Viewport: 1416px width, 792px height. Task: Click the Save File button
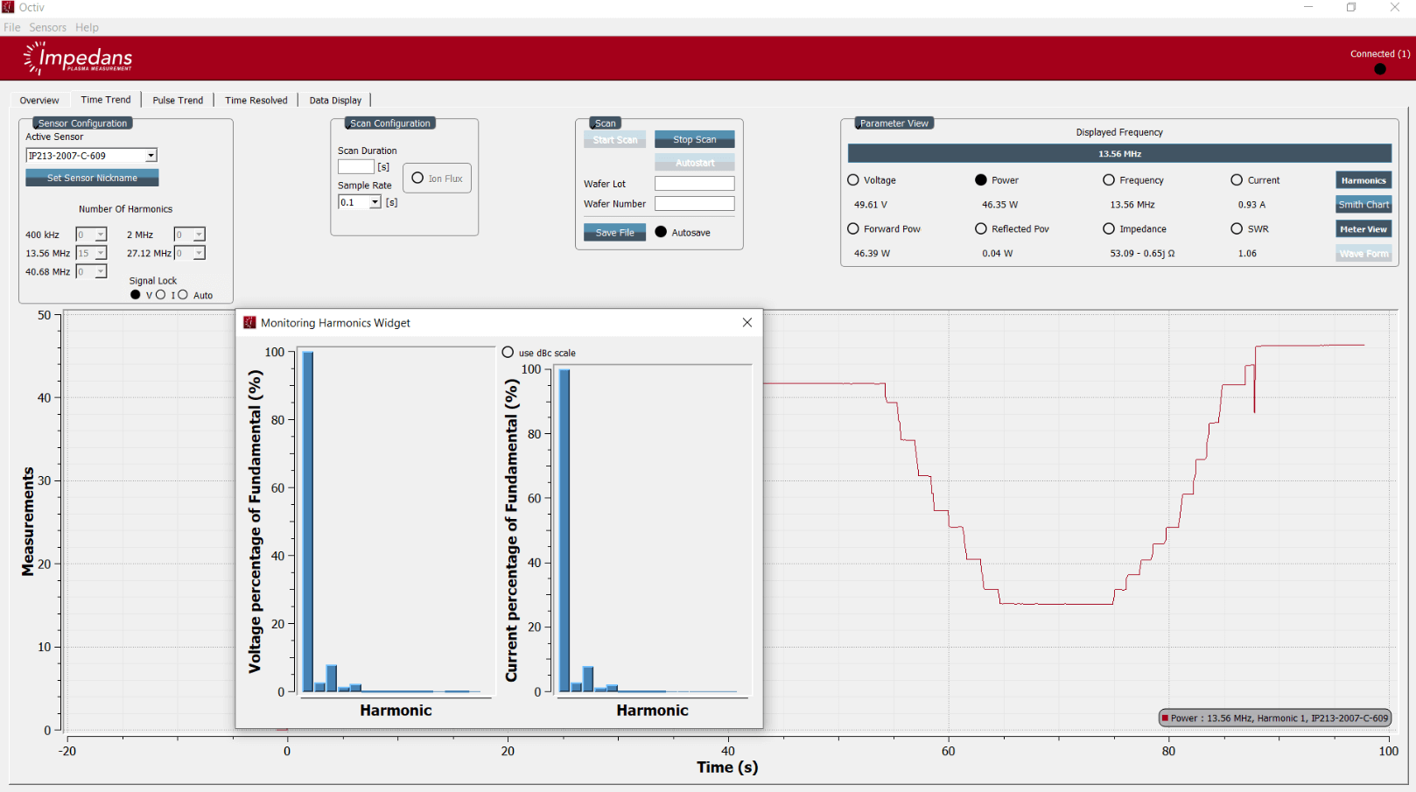pyautogui.click(x=614, y=233)
